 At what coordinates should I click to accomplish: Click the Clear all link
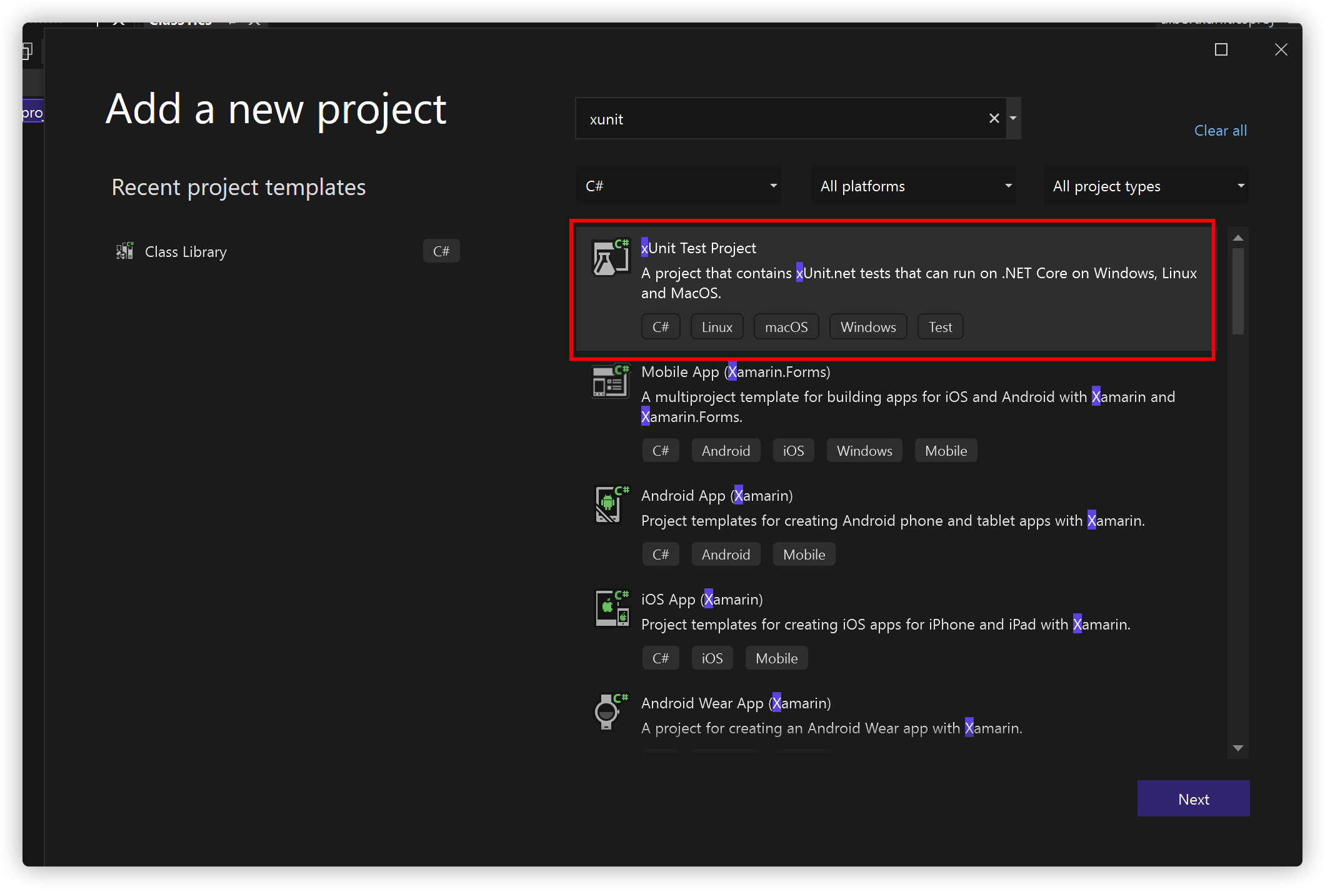[x=1220, y=131]
